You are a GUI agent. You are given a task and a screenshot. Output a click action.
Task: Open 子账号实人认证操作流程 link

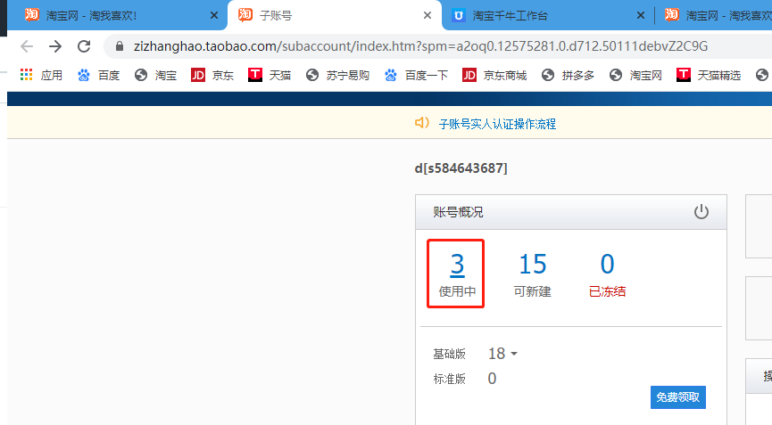point(496,124)
